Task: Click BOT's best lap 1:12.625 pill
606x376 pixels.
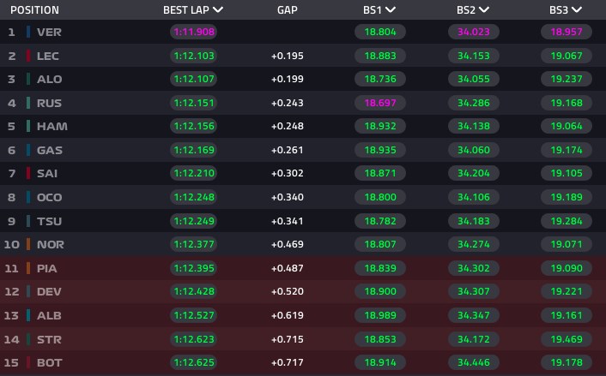Action: (x=194, y=362)
